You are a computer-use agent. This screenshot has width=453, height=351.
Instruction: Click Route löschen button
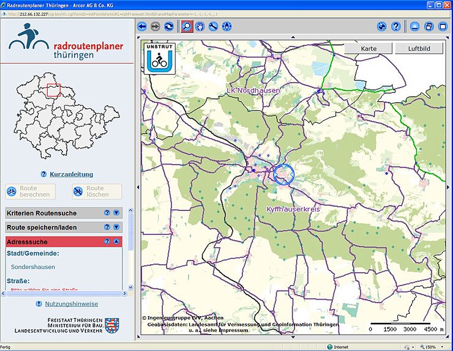coord(97,191)
